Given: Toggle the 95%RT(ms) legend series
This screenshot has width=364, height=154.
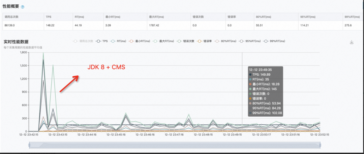Looking at the screenshot, I should tap(249, 41).
